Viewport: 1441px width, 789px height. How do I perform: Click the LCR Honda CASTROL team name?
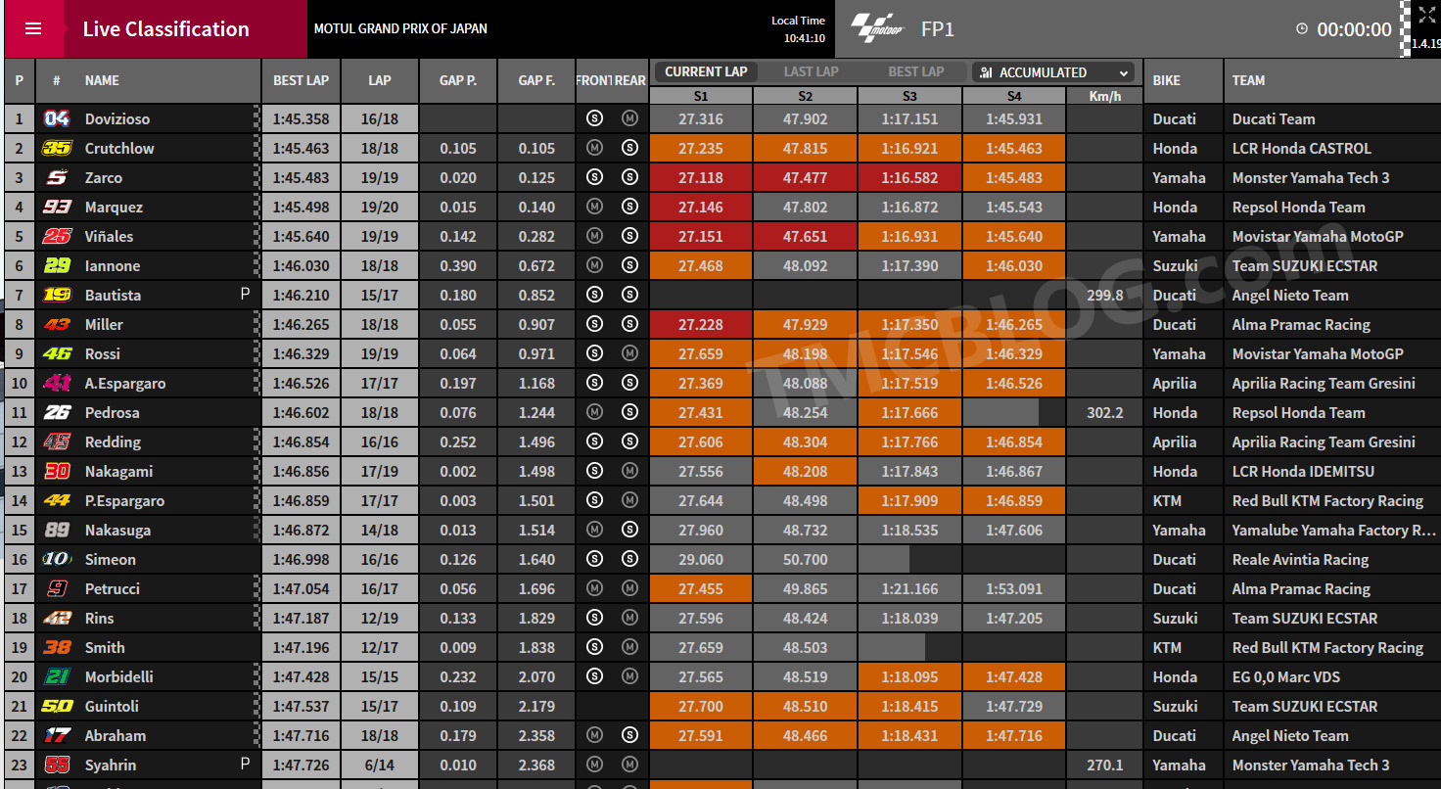[1301, 148]
